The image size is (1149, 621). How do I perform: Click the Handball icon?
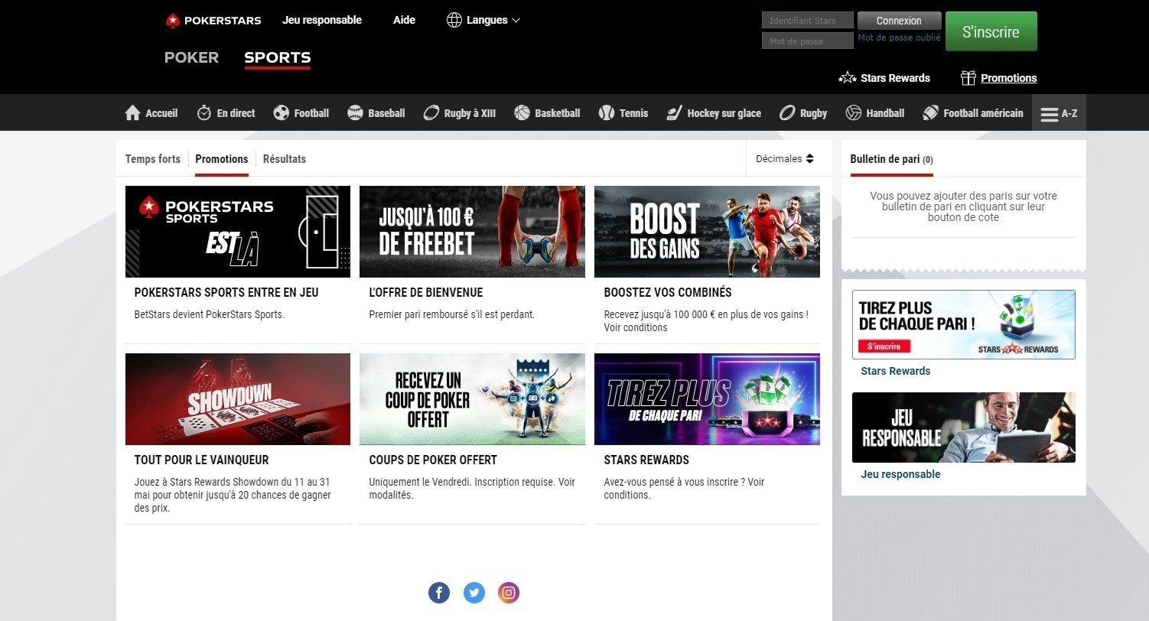coord(853,113)
